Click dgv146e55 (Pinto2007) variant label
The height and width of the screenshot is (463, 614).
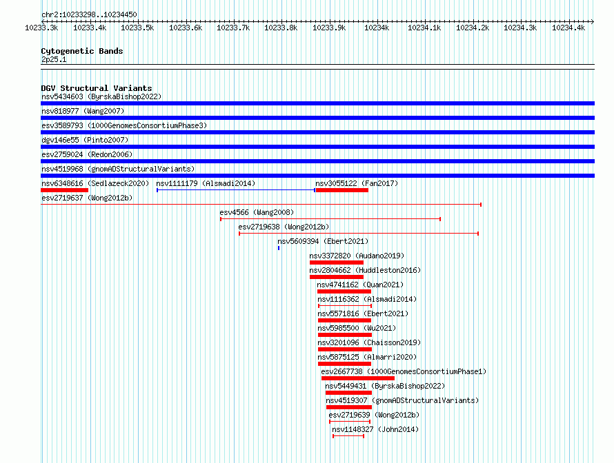[x=85, y=140]
